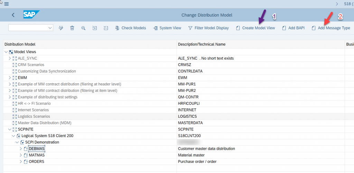Click the ALE_SYNC model view icon

pyautogui.click(x=15, y=58)
